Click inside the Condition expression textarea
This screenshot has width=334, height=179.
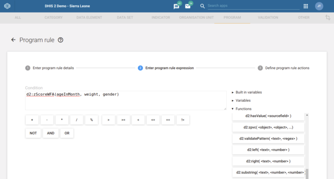pyautogui.click(x=126, y=100)
